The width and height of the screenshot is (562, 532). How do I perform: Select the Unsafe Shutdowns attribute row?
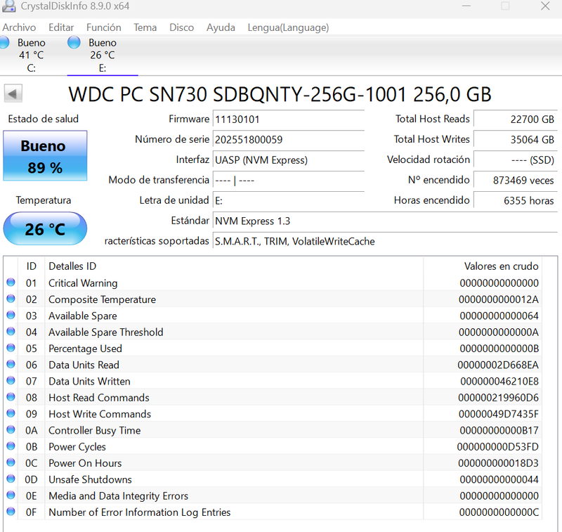tap(273, 479)
